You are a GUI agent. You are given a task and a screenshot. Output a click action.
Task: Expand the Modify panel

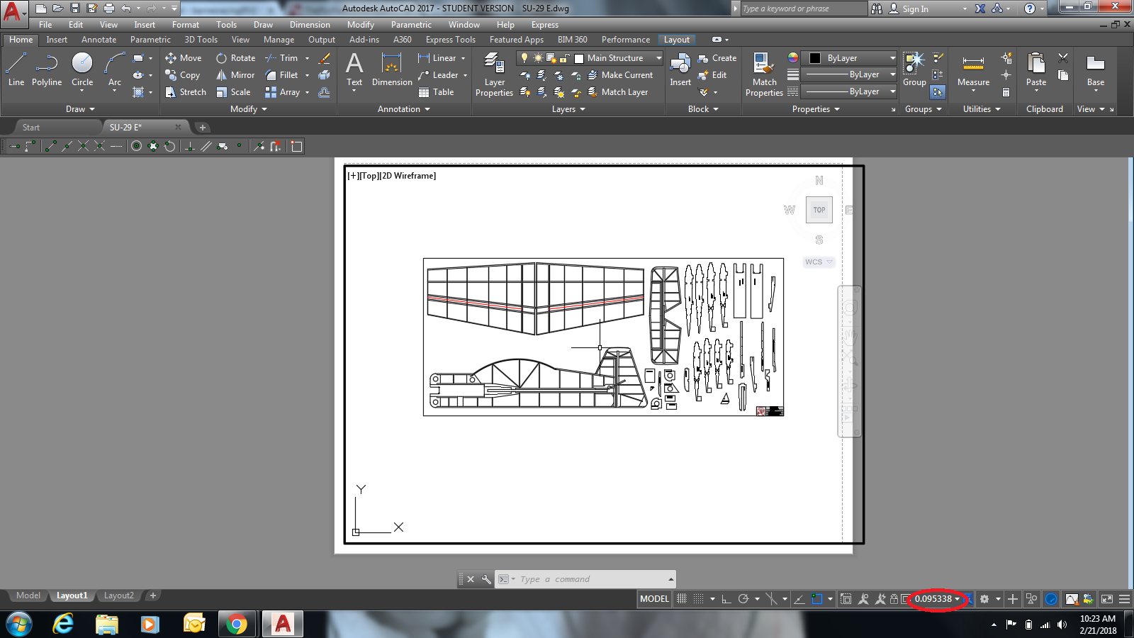tap(249, 109)
